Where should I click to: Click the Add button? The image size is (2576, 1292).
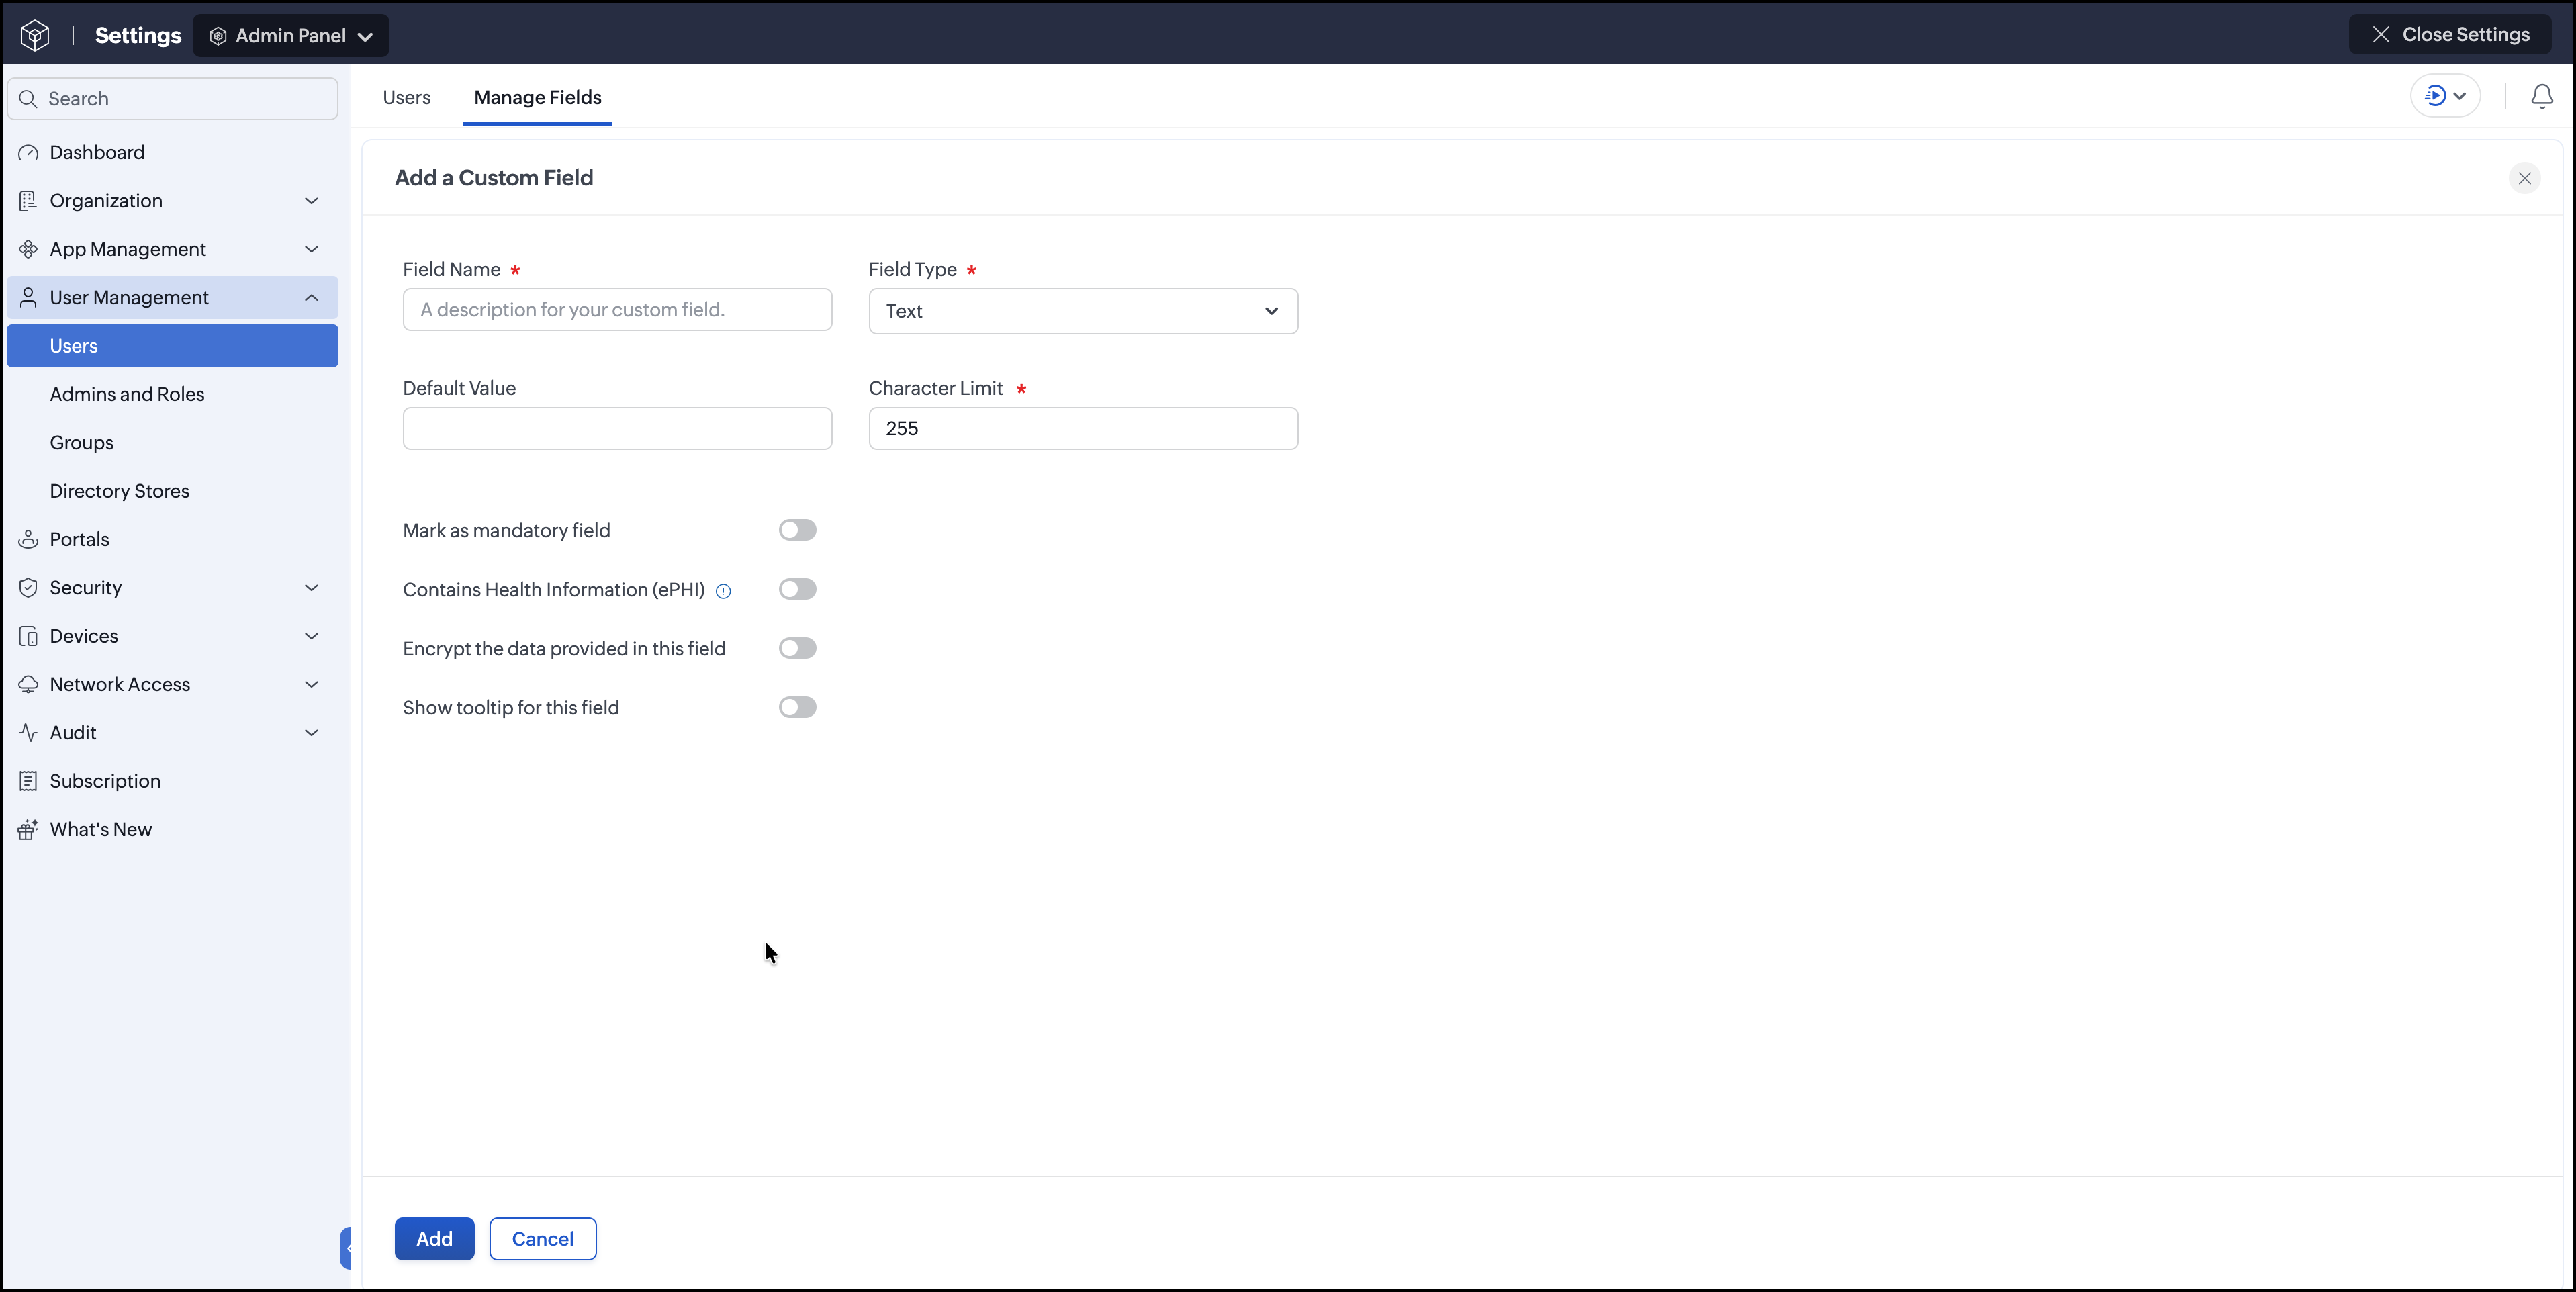pyautogui.click(x=434, y=1240)
